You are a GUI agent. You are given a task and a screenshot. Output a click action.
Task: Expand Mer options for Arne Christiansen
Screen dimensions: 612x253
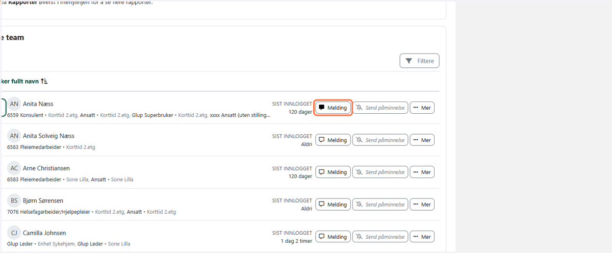422,172
